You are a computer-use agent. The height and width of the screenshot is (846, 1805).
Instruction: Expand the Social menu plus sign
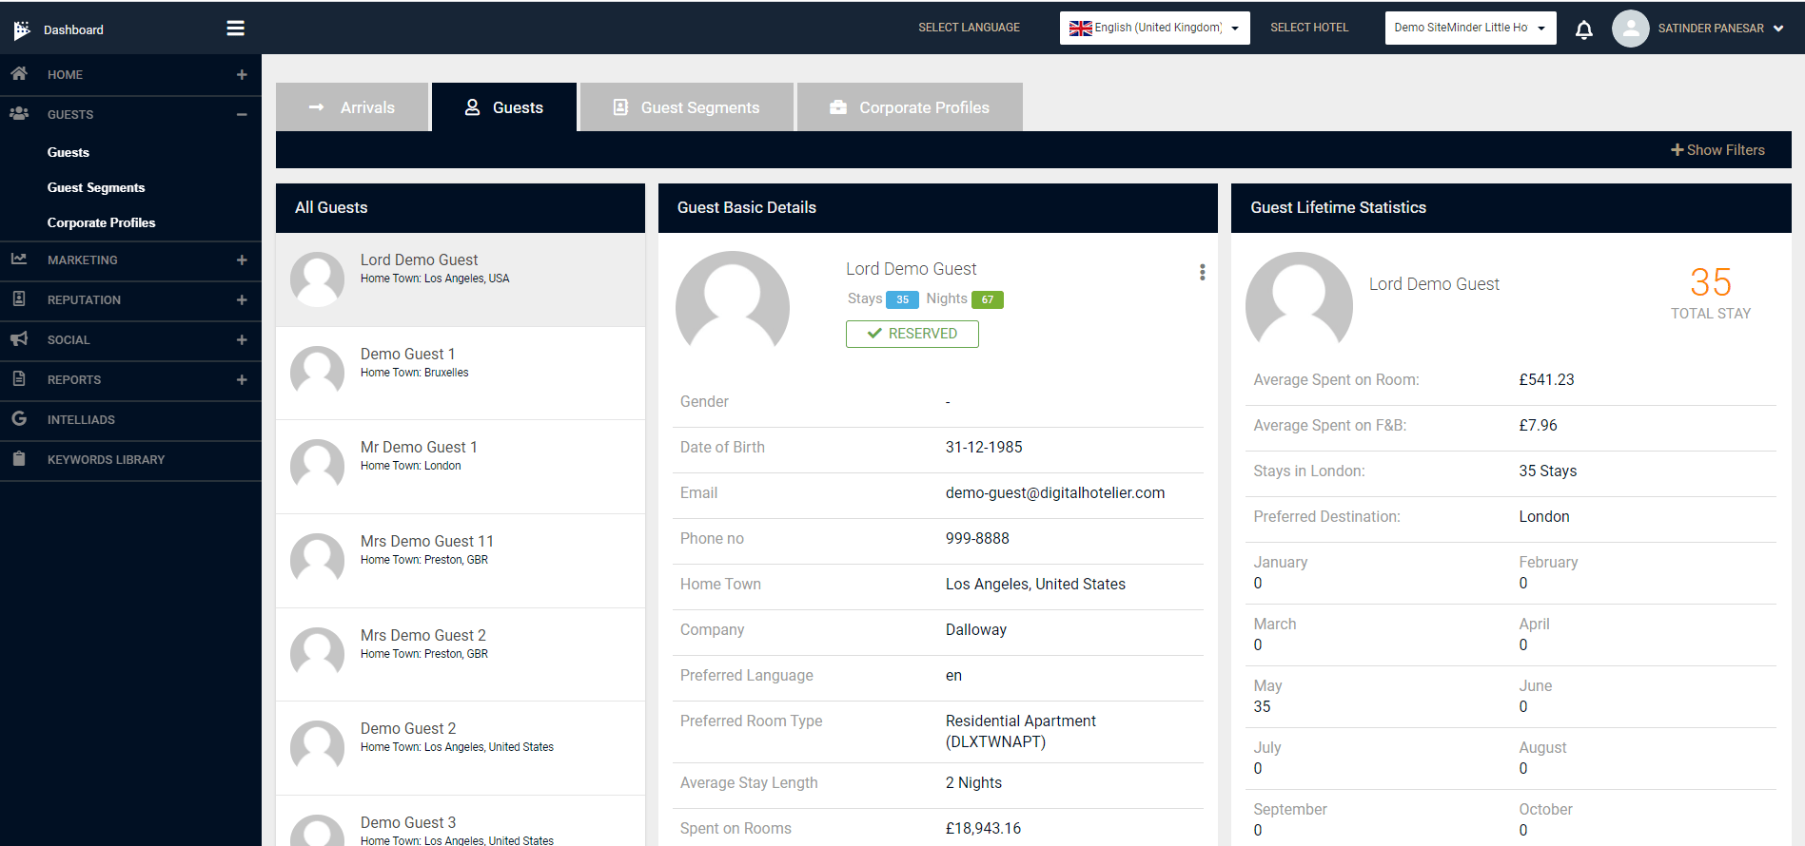pos(242,339)
